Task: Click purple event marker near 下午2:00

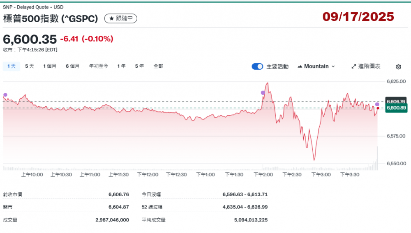Action: [263, 93]
